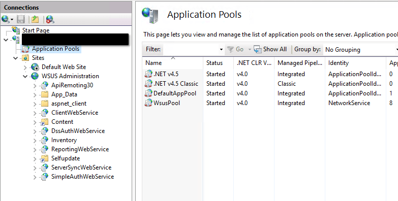Click the SimpleAuthWebService application icon

(x=45, y=177)
